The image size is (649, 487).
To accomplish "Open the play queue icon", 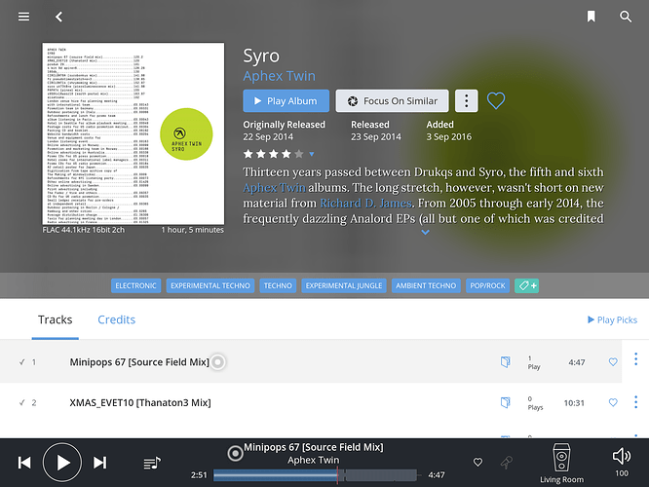I will tap(152, 463).
